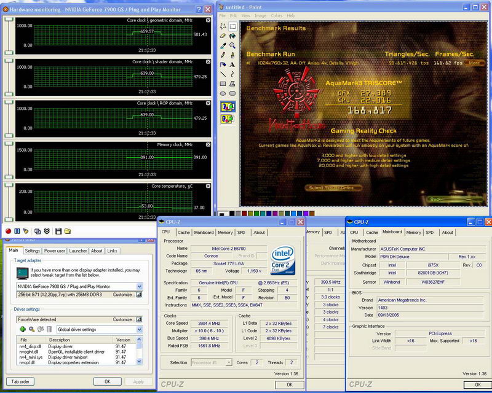Click the Tab order button
This screenshot has width=492, height=393.
pyautogui.click(x=22, y=381)
